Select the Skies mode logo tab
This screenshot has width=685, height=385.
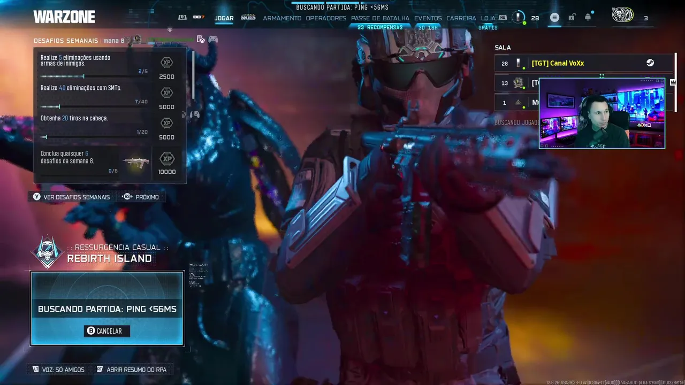point(248,18)
